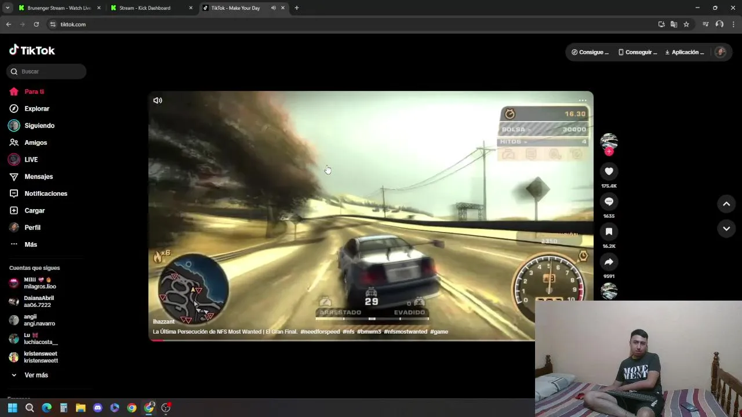Open the video three-dot options menu
The height and width of the screenshot is (417, 742).
[x=583, y=100]
